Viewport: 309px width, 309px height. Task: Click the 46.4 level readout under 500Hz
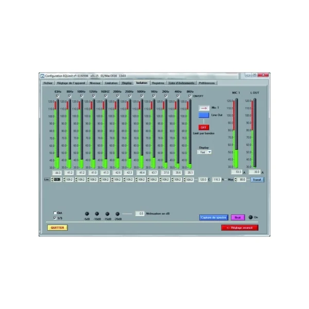point(141,173)
